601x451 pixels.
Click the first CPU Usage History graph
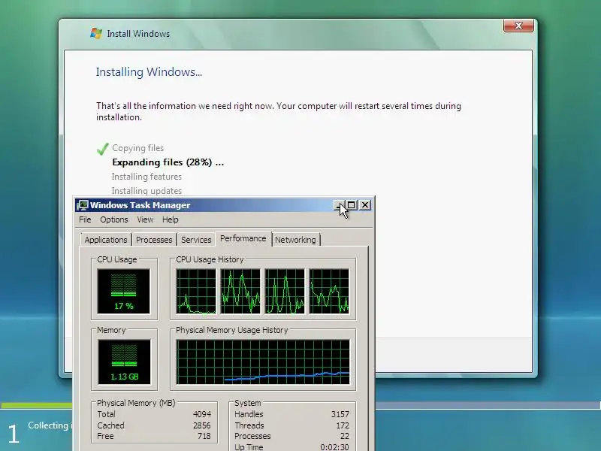tap(196, 292)
